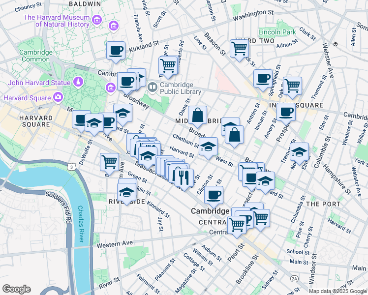The width and height of the screenshot is (368, 295).
Task: Click the cafe marker near Clinton St
Action: coord(214,197)
